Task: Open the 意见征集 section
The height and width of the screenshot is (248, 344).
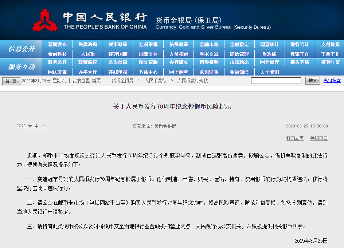Action: pos(209,72)
